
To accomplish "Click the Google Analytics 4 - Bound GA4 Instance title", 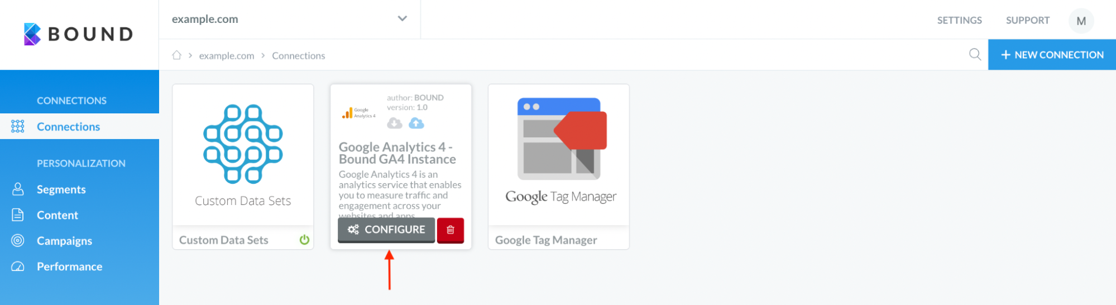I will click(397, 153).
